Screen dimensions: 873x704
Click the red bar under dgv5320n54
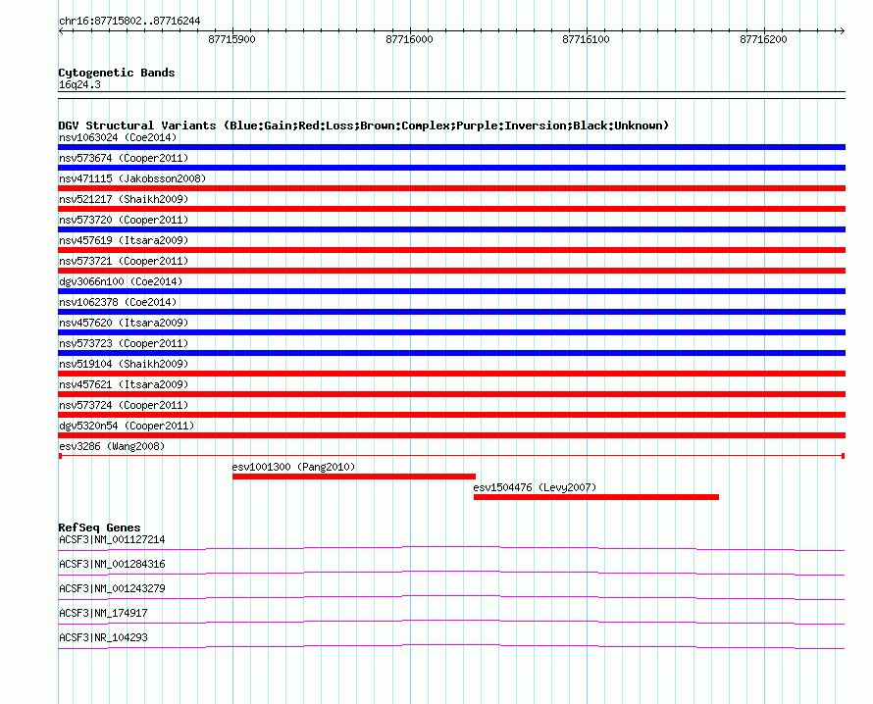point(451,435)
